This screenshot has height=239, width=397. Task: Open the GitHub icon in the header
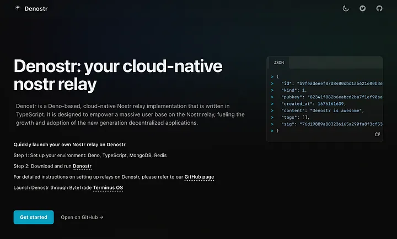point(379,8)
